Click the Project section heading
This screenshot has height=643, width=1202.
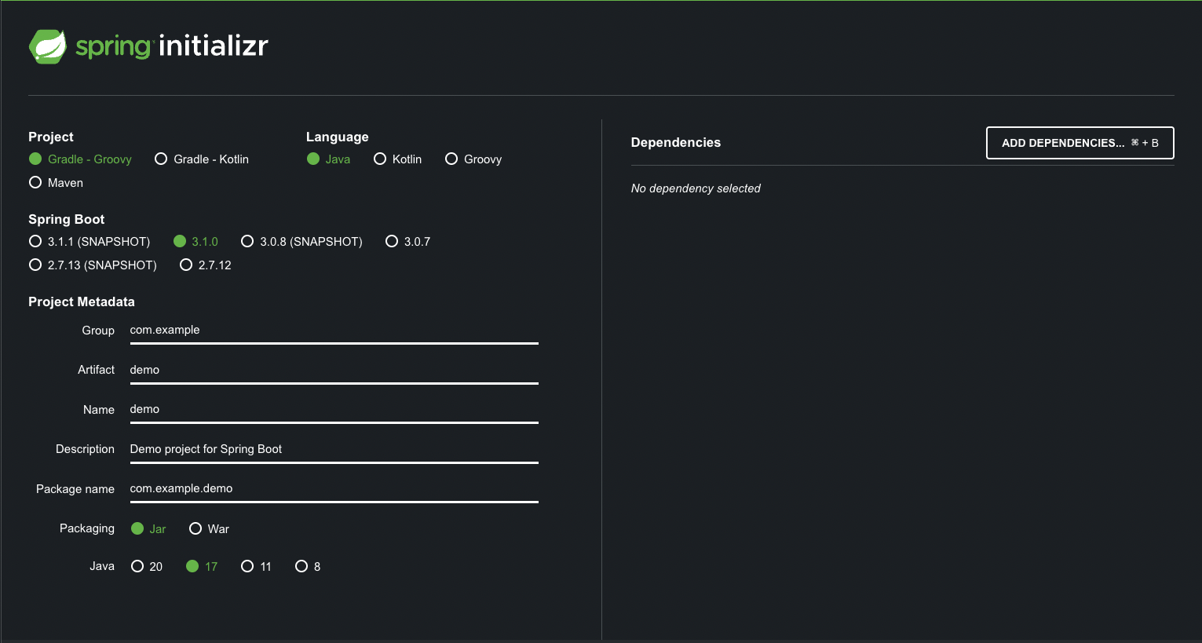coord(51,137)
